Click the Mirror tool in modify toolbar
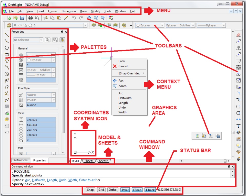246x196 pixels. (x=239, y=48)
